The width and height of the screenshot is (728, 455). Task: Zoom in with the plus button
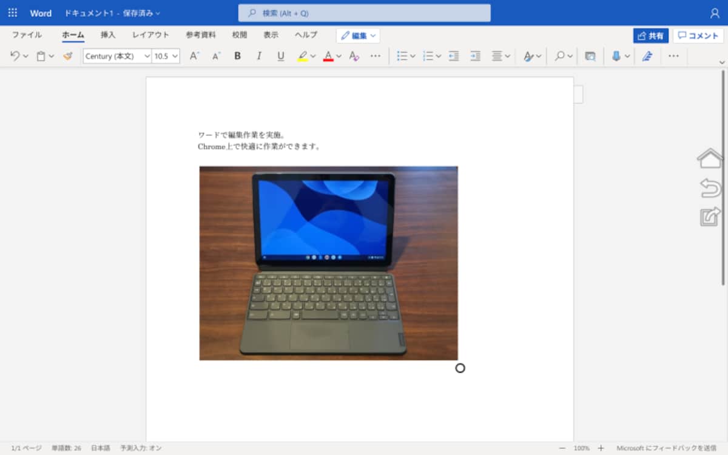pyautogui.click(x=600, y=448)
